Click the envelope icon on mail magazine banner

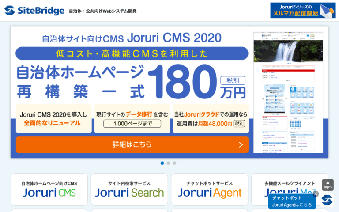click(327, 11)
